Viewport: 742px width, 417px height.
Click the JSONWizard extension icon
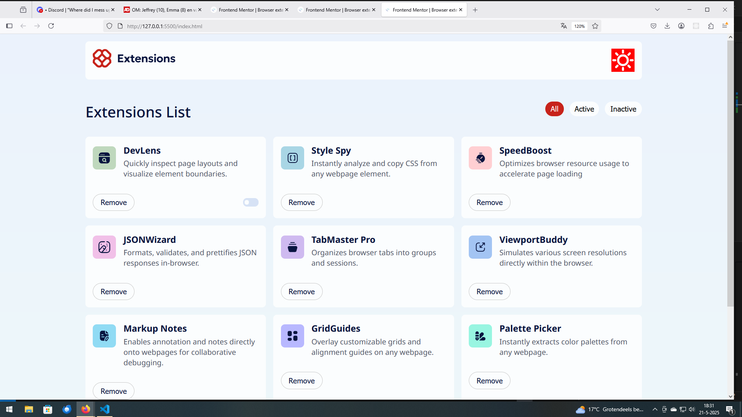[x=104, y=247]
